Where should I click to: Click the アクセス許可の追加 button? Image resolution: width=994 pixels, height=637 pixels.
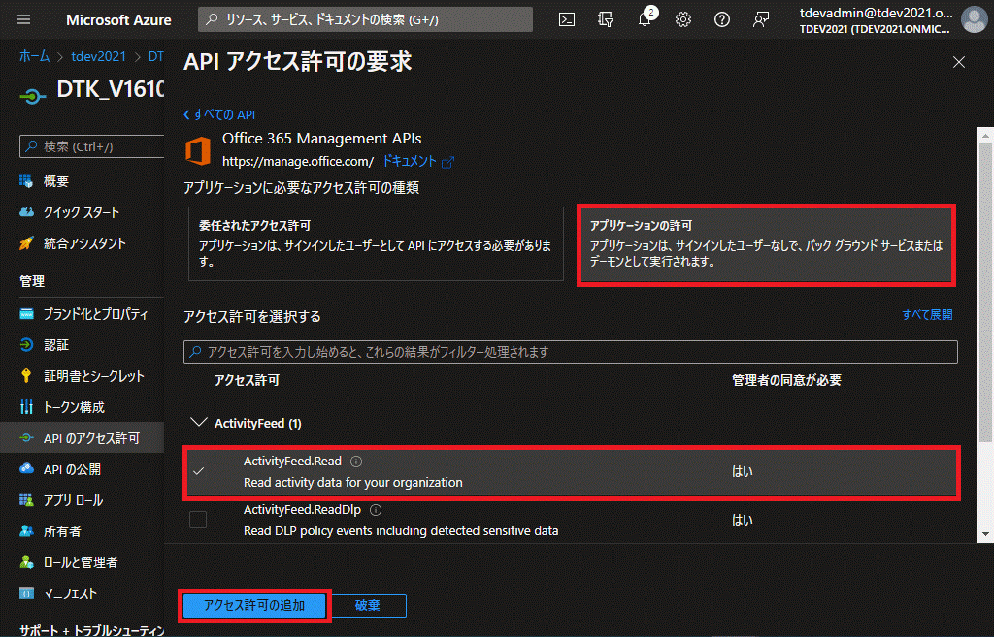254,606
